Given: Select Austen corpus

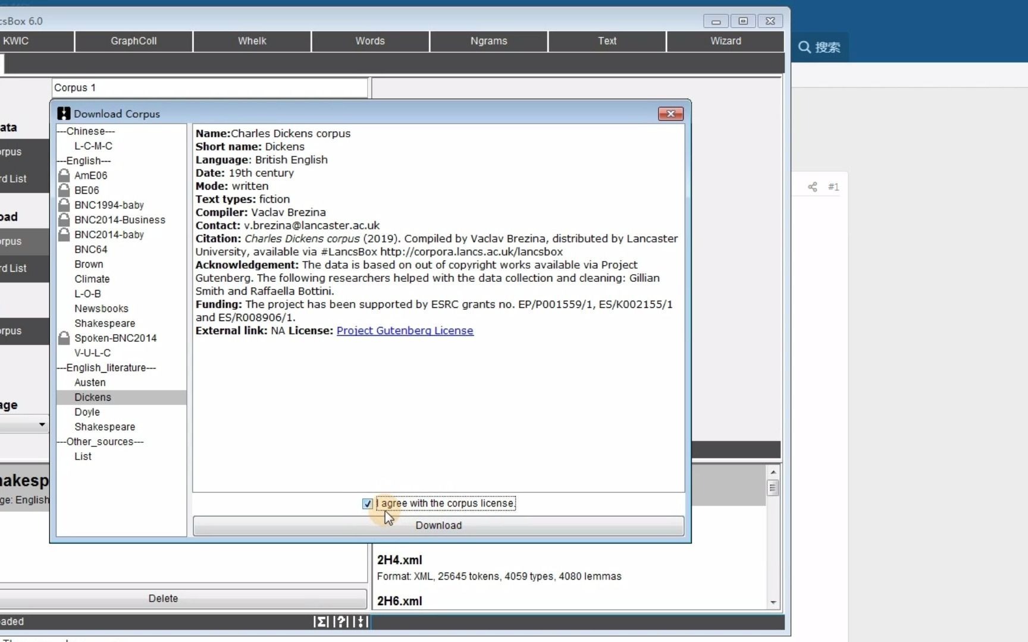Looking at the screenshot, I should point(90,383).
